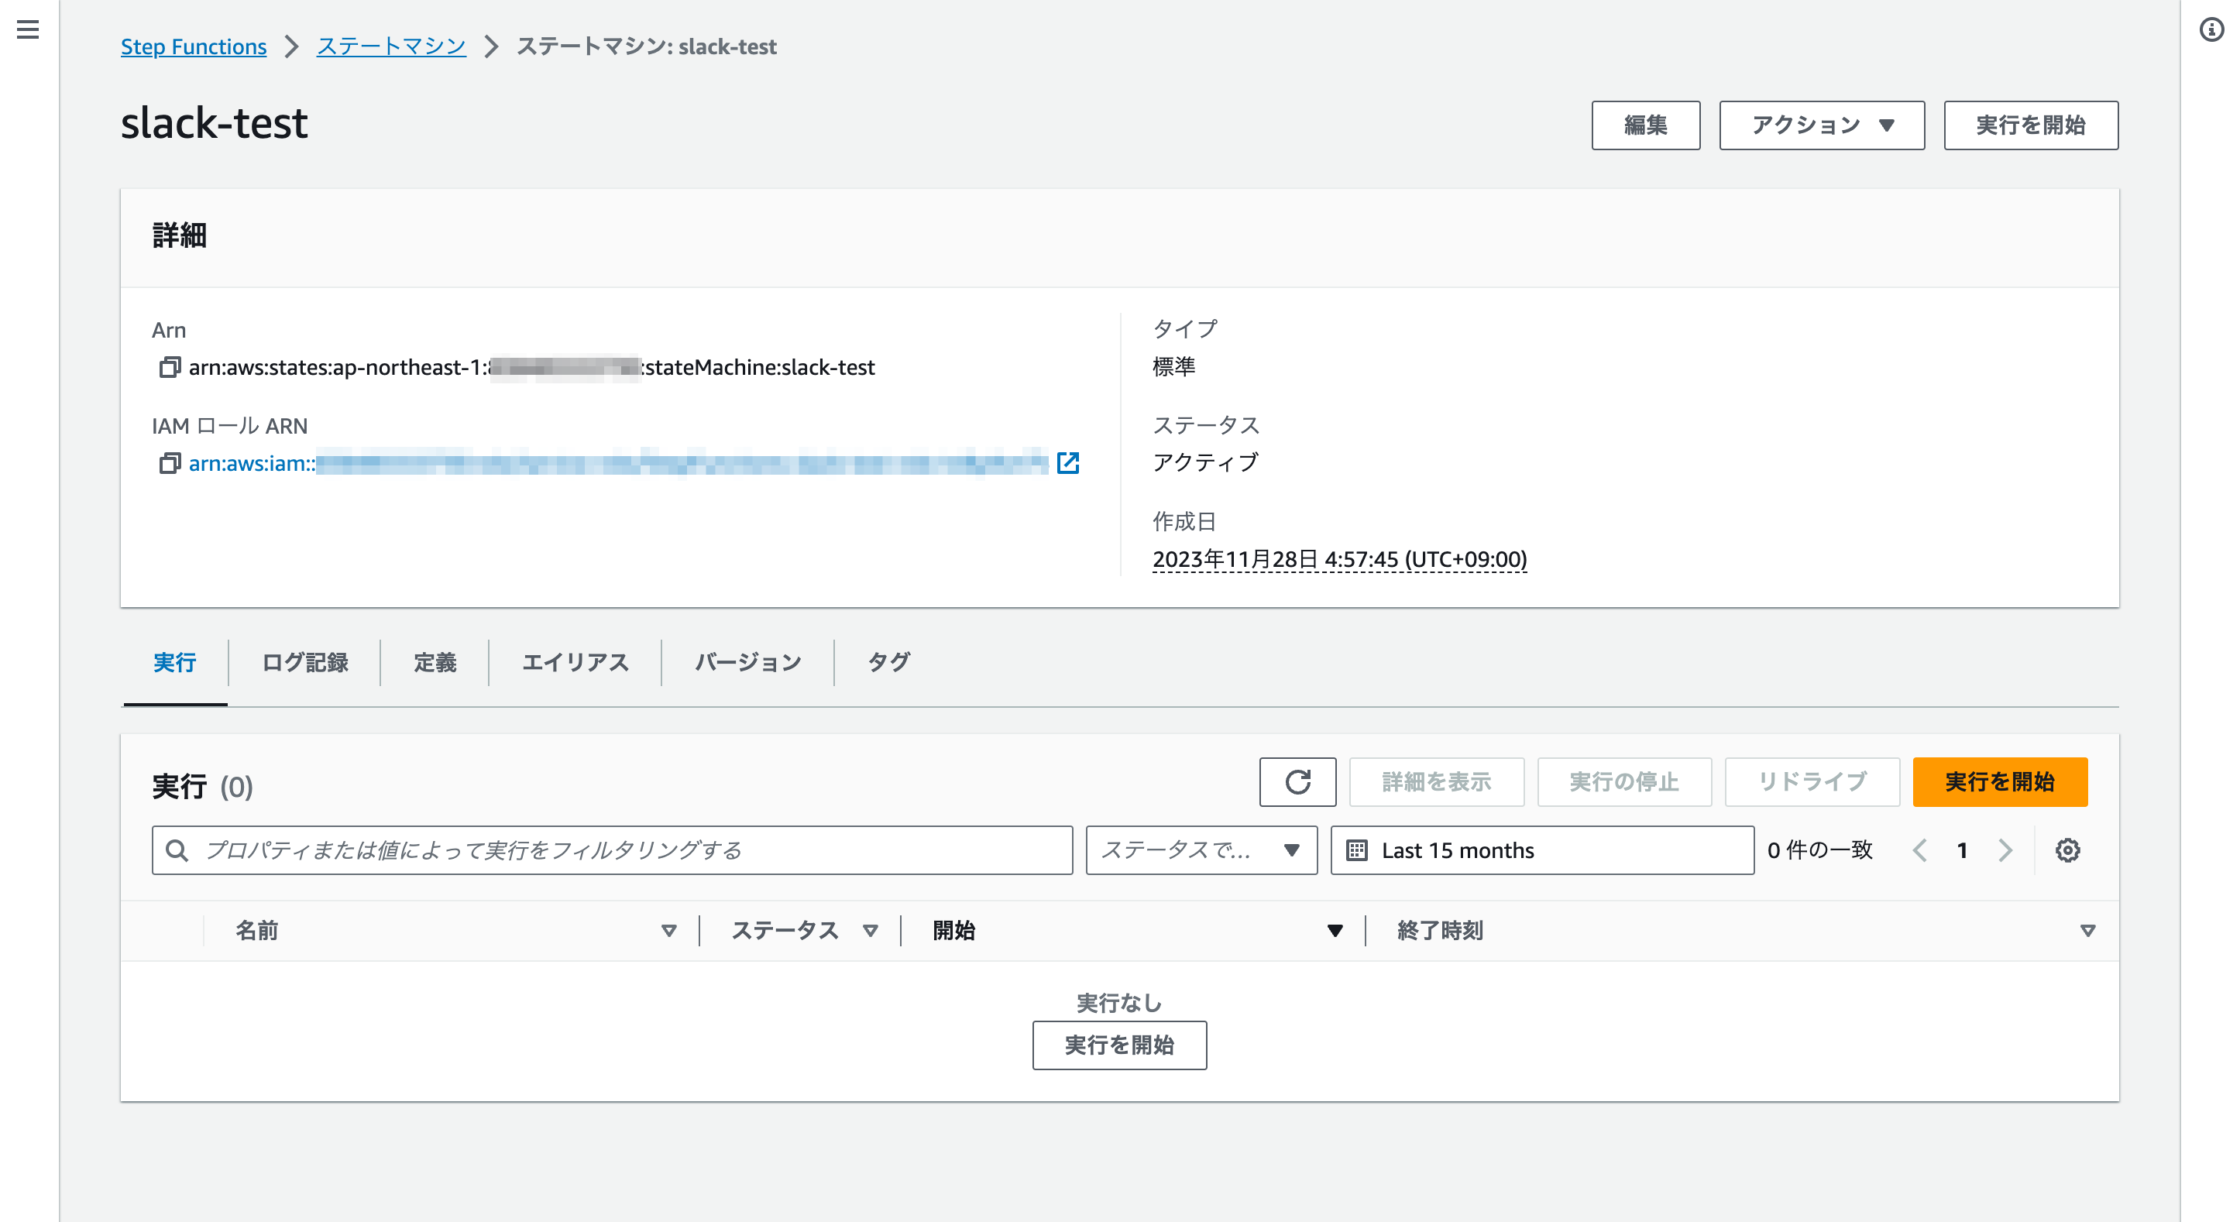
Task: Refresh the executions list
Action: pos(1297,781)
